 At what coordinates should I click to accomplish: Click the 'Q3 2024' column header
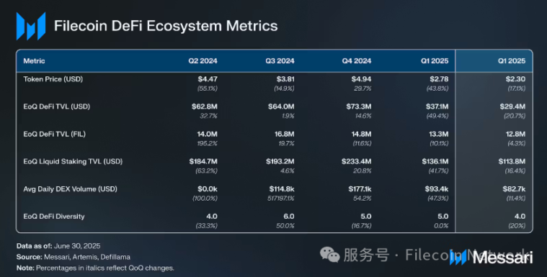click(x=280, y=61)
